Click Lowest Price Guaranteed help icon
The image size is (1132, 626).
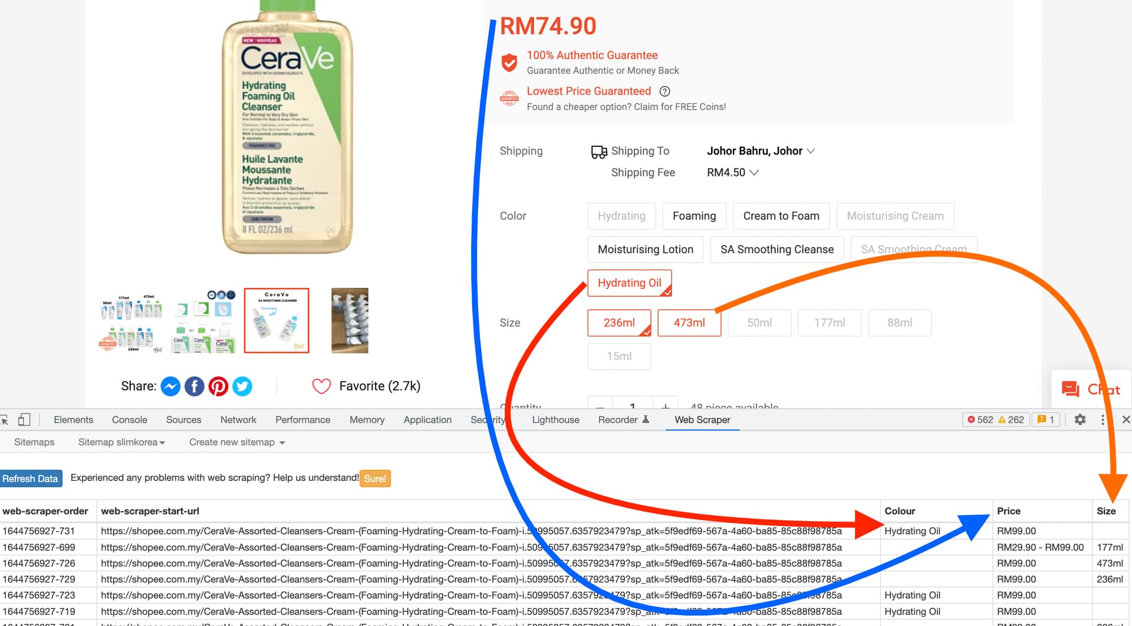coord(664,91)
